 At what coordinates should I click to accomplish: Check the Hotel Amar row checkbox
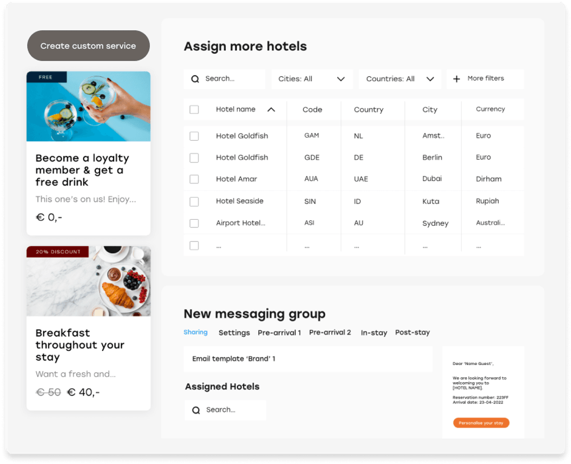(194, 179)
